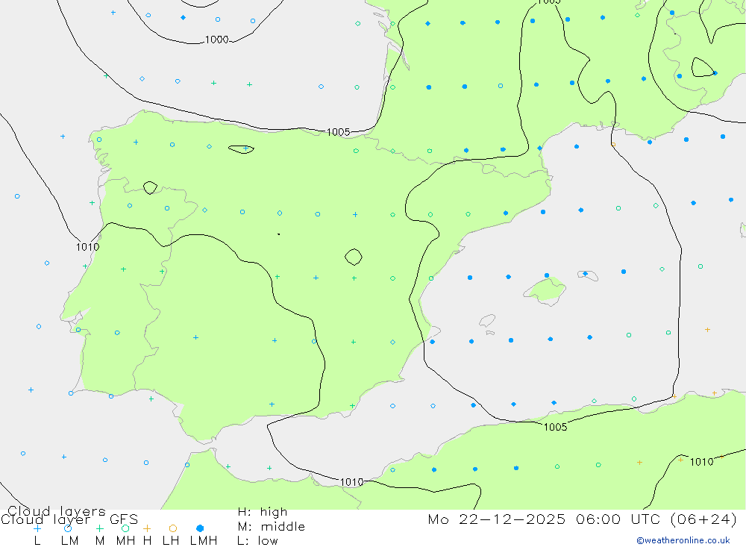Viewport: 746px width, 547px height.
Task: Click Menorca island on the map
Action: [588, 275]
